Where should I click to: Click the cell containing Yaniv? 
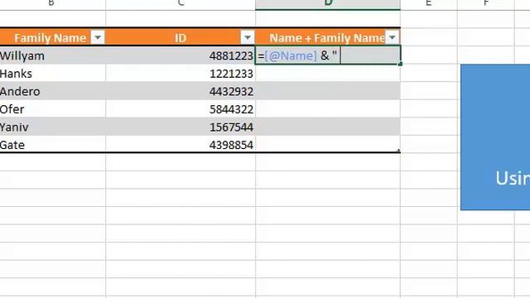point(52,127)
